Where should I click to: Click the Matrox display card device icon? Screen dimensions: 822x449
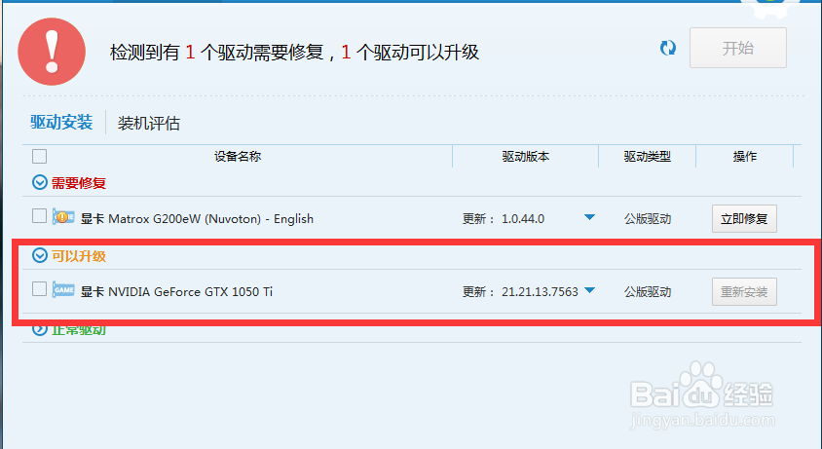[63, 216]
